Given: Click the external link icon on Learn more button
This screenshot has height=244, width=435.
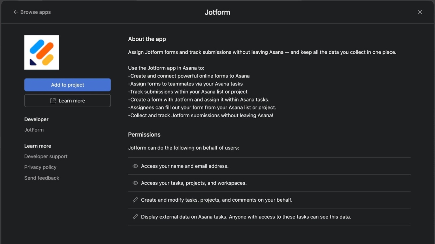Looking at the screenshot, I should pyautogui.click(x=52, y=101).
